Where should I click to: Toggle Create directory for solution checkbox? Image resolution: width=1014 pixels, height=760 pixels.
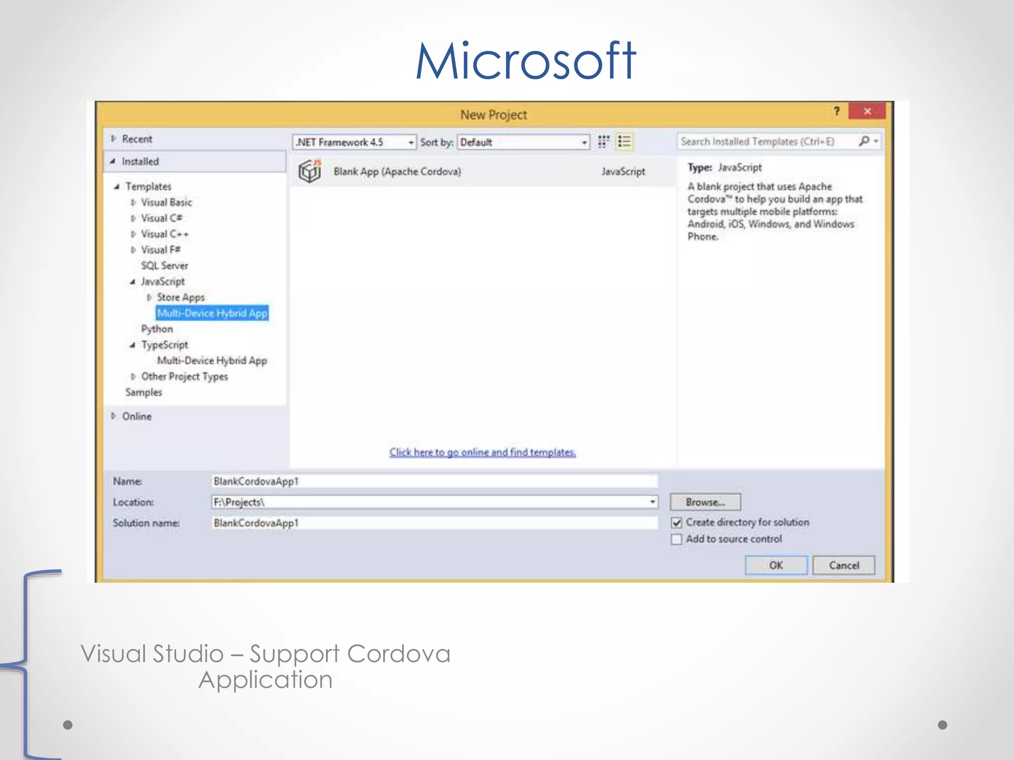coord(677,522)
